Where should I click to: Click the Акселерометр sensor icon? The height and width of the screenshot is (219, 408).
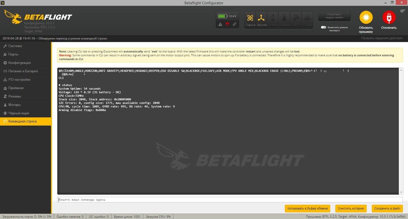tap(262, 20)
